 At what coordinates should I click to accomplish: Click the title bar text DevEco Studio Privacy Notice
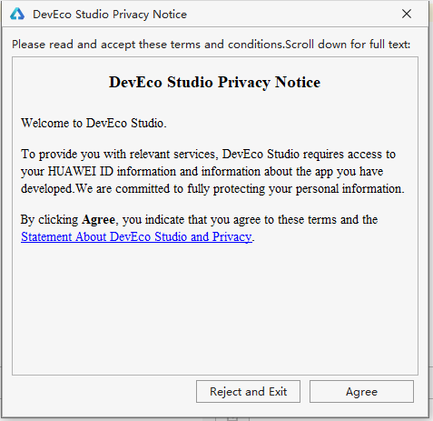[x=110, y=15]
